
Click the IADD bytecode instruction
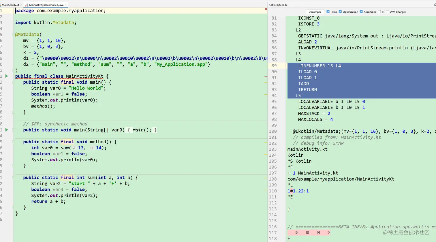pyautogui.click(x=303, y=84)
